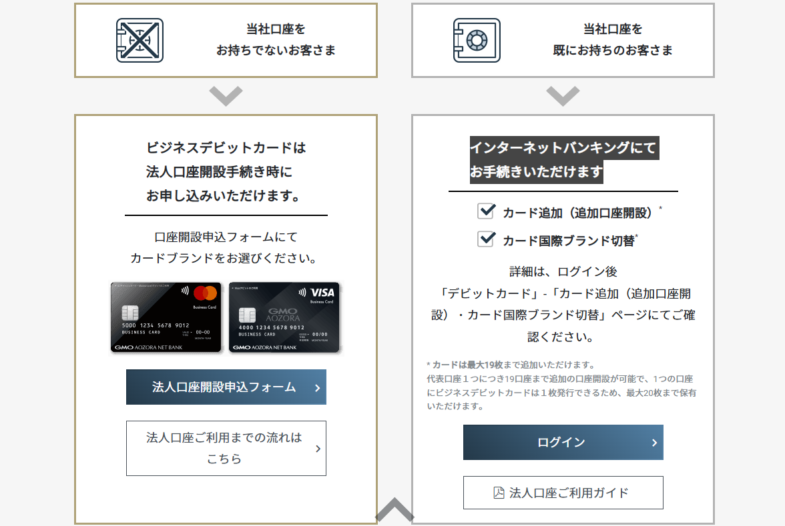The image size is (785, 526).
Task: Click the crossed-out safe icon
Action: pos(140,40)
